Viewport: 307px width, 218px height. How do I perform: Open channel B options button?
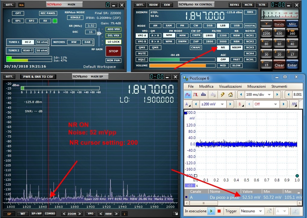point(240,104)
